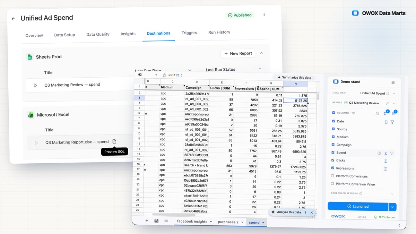The width and height of the screenshot is (416, 234).
Task: Select column H header in the spreadsheet
Action: (295, 84)
